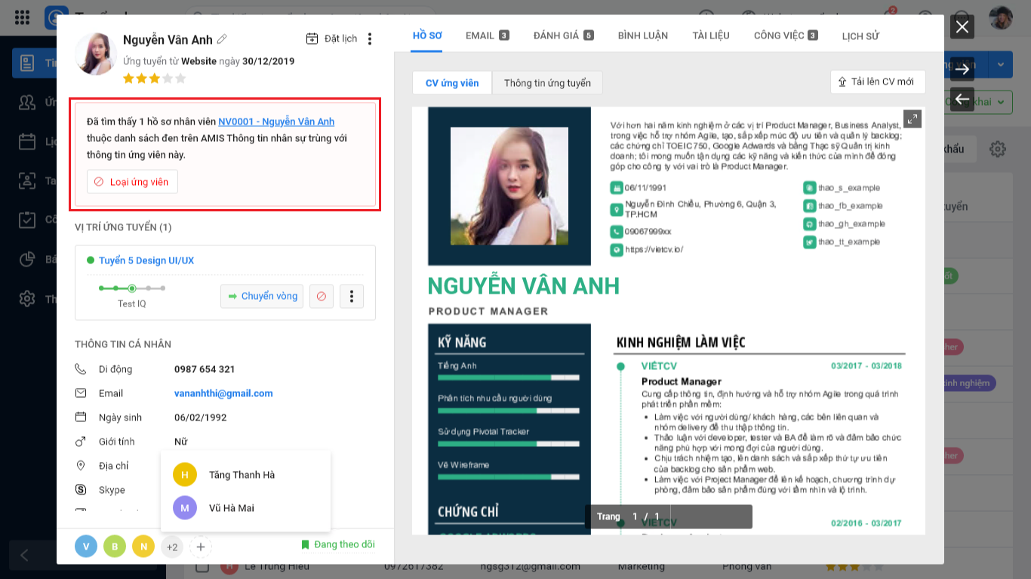Switch to the CÔNG VIỆC tab

(x=786, y=35)
